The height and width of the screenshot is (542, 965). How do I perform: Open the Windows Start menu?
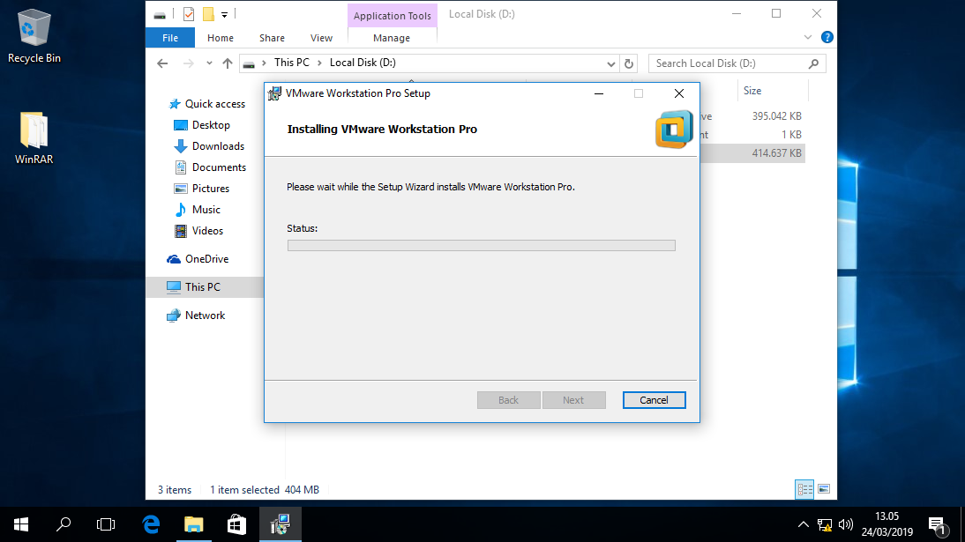tap(21, 524)
